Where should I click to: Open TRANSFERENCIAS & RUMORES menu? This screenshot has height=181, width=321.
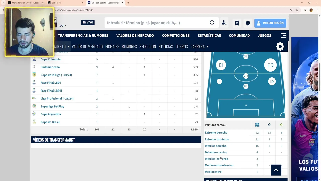[x=83, y=35]
